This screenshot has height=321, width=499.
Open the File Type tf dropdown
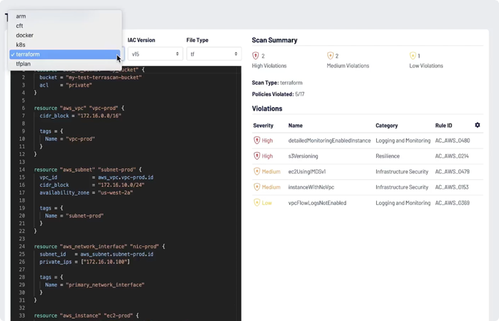tap(213, 54)
